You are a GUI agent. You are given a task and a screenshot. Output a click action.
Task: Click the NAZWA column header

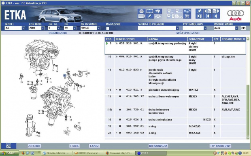[x=167, y=39]
